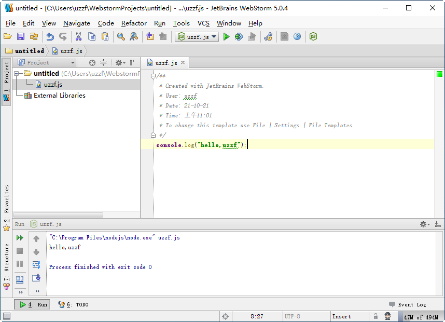The width and height of the screenshot is (445, 322).
Task: Restore layout icon in Run panel
Action: click(20, 279)
